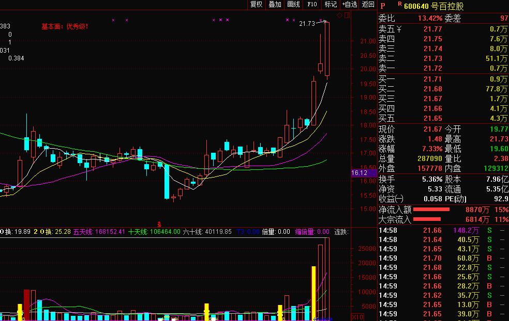Click the 量比 value 2.38
This screenshot has height=321, width=509.
[x=501, y=159]
